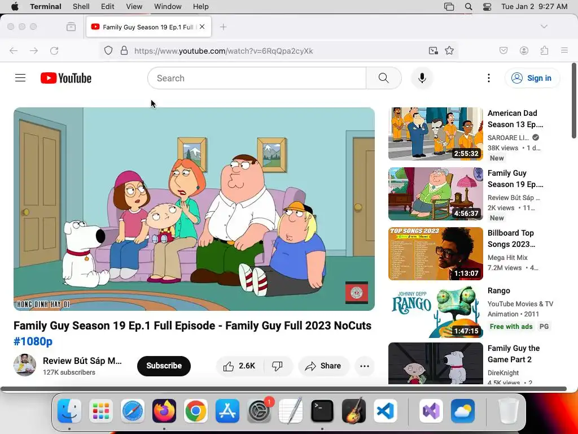The height and width of the screenshot is (434, 578).
Task: Open Visual Studio Code from Dock
Action: (x=386, y=411)
